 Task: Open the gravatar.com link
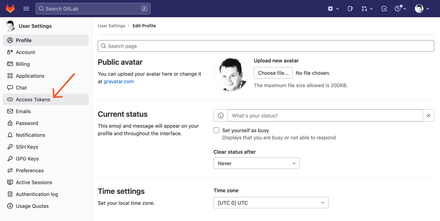[118, 81]
